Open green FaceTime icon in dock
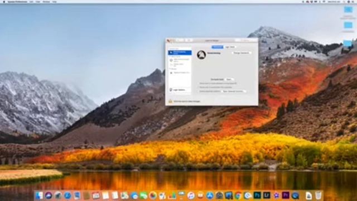This screenshot has height=201, width=357. (143, 195)
